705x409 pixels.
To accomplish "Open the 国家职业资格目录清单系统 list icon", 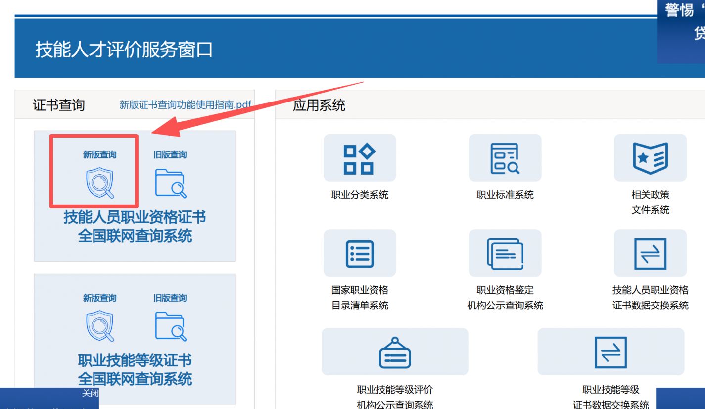I will (360, 254).
